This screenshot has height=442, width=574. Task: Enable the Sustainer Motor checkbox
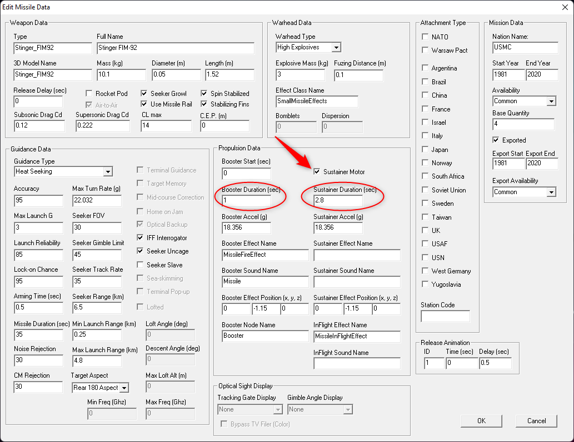click(x=317, y=172)
